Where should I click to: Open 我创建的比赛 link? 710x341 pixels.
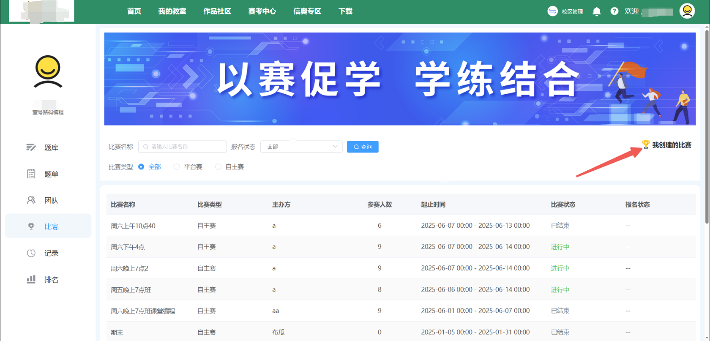671,145
